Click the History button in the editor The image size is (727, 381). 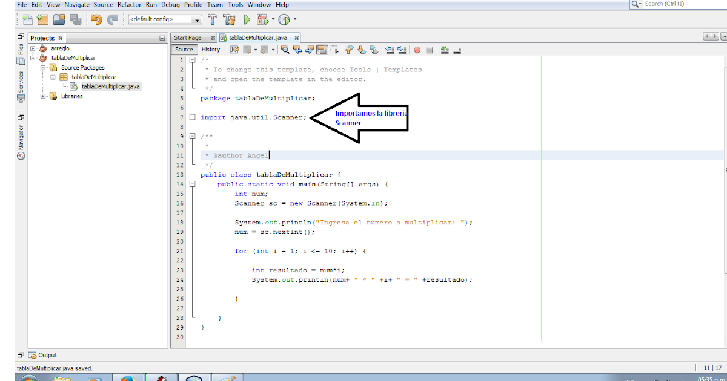click(x=211, y=50)
